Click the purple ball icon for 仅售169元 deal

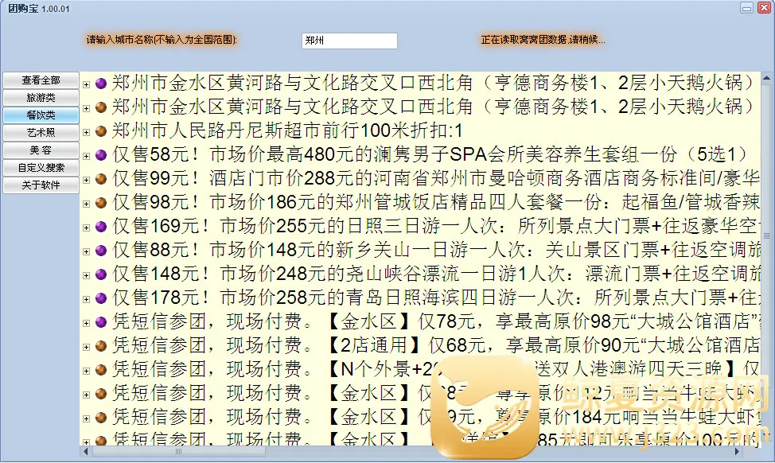pyautogui.click(x=101, y=227)
